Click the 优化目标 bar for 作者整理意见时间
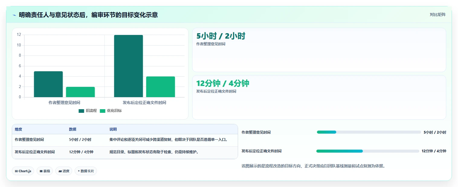The image size is (458, 187). pyautogui.click(x=80, y=92)
